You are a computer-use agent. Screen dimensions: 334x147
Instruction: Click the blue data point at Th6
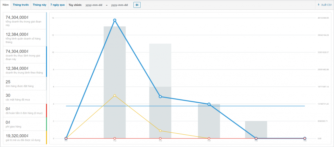click(x=305, y=139)
